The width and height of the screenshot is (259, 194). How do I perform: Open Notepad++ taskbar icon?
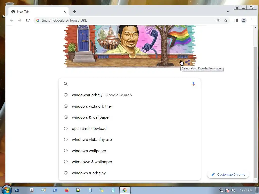tap(78, 190)
